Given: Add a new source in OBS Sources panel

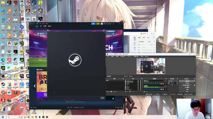Looking at the screenshot, I should click(x=126, y=91).
